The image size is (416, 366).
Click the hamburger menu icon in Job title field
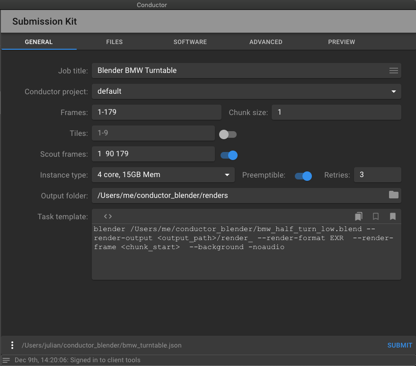[393, 71]
